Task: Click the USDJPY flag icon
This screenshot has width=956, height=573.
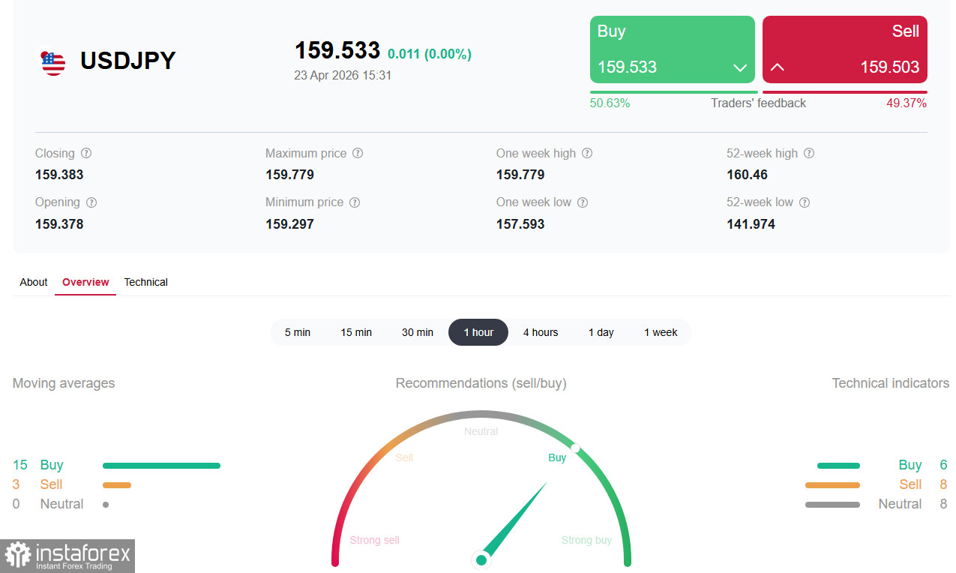Action: [53, 61]
